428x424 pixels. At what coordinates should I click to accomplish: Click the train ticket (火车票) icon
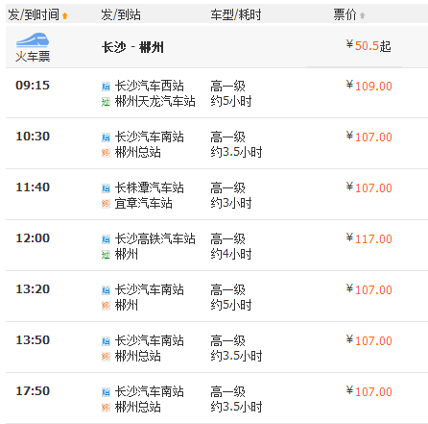pos(33,47)
